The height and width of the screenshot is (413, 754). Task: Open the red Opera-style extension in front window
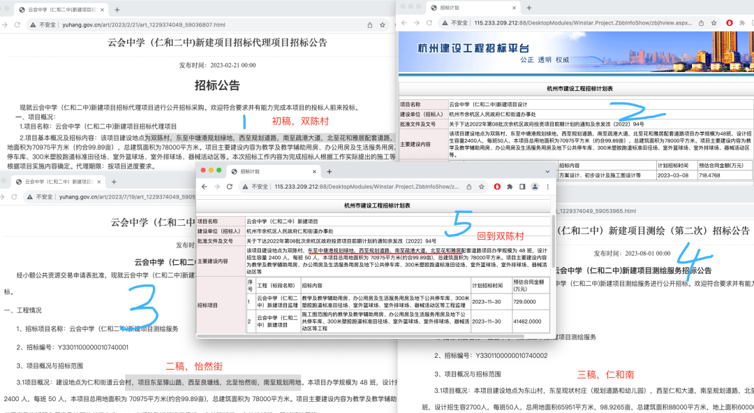click(497, 187)
